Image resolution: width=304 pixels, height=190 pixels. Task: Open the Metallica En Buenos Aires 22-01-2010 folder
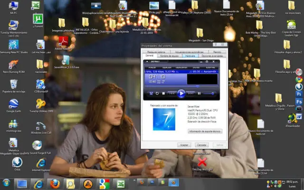pos(145,22)
